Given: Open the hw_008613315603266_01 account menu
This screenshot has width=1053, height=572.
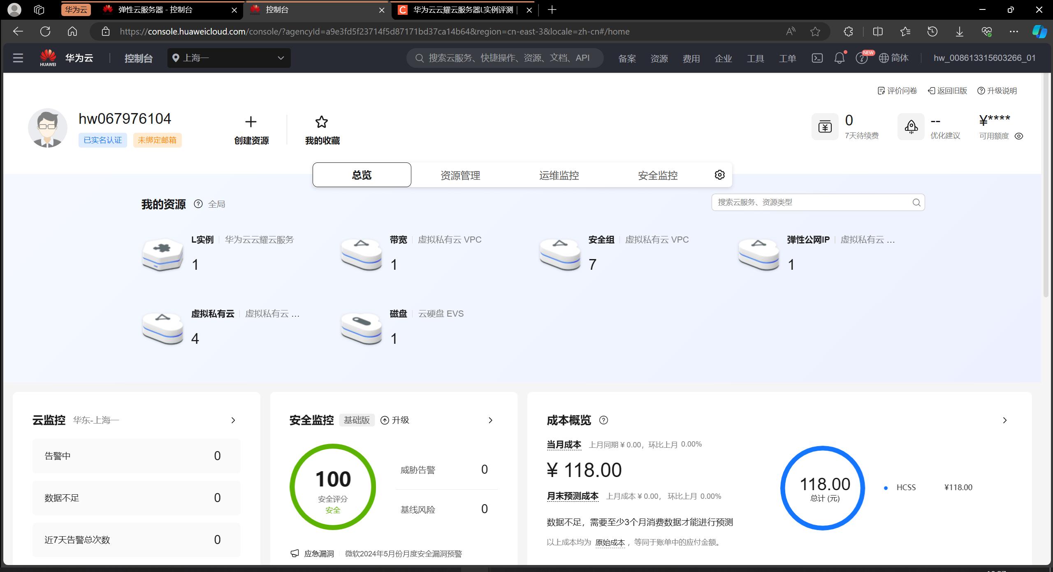Looking at the screenshot, I should (x=984, y=58).
